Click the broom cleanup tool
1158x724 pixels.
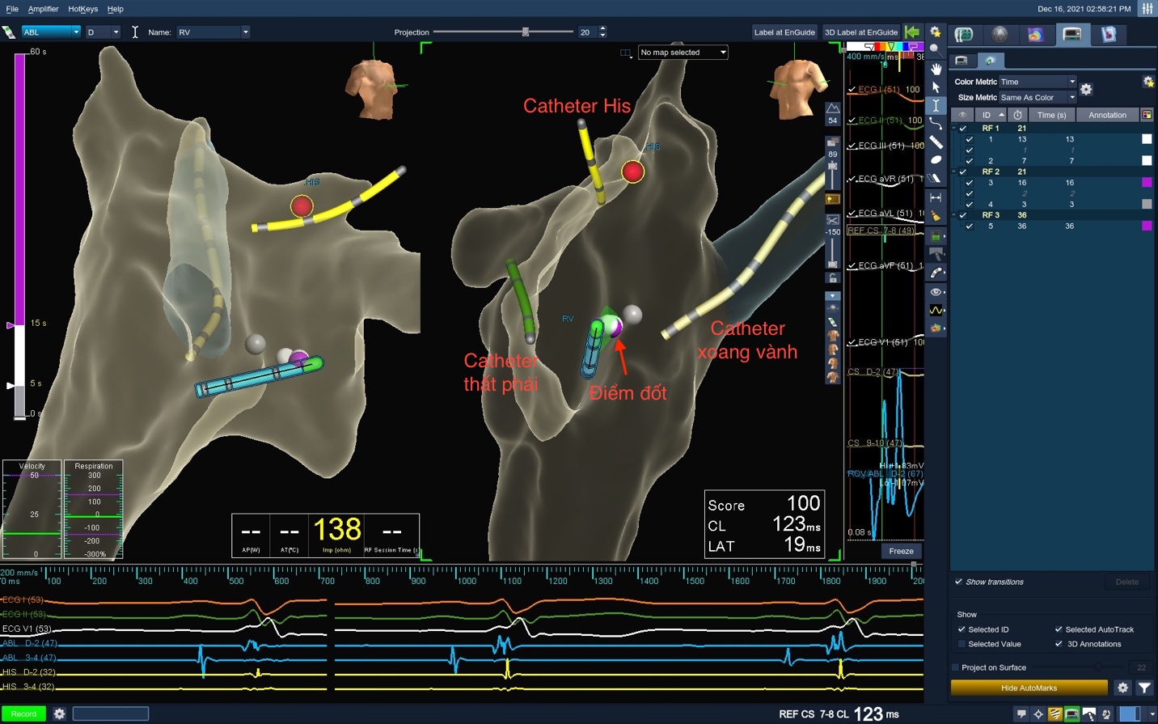click(936, 216)
